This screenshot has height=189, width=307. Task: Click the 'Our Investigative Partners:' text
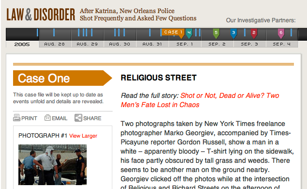click(261, 20)
